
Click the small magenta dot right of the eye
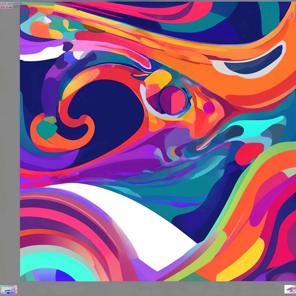coord(209,107)
